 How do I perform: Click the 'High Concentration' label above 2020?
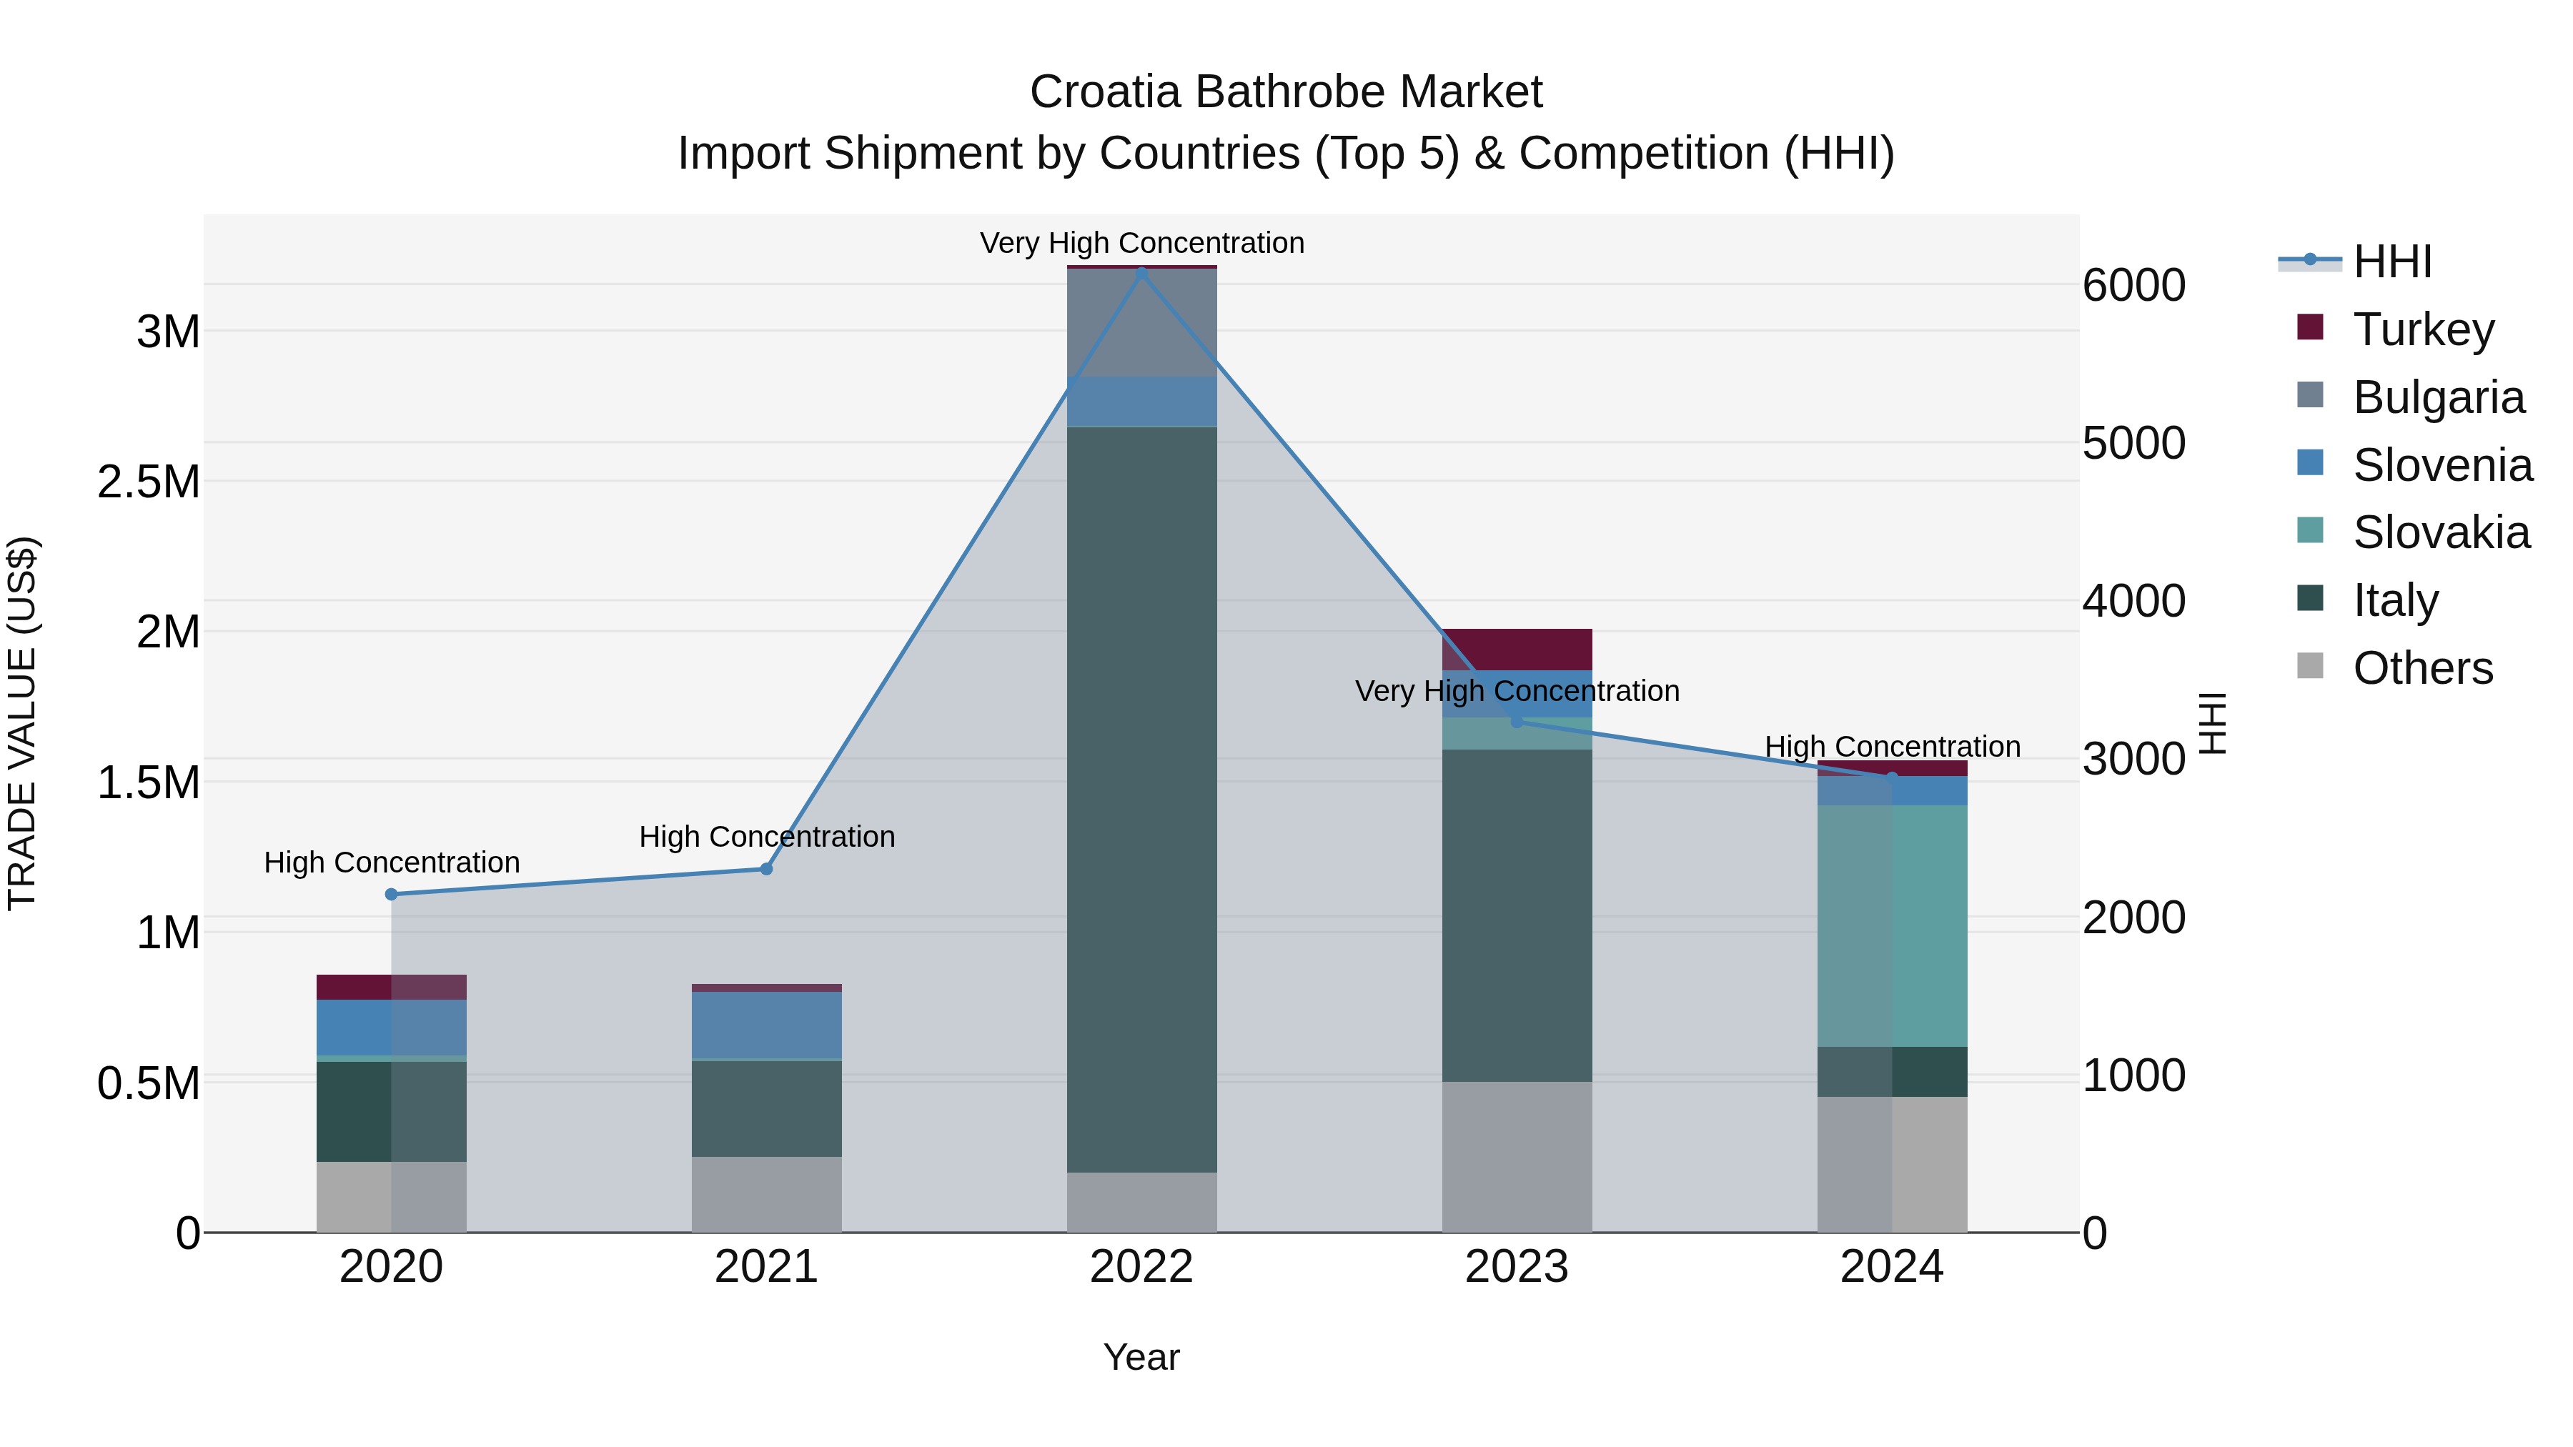pos(392,862)
